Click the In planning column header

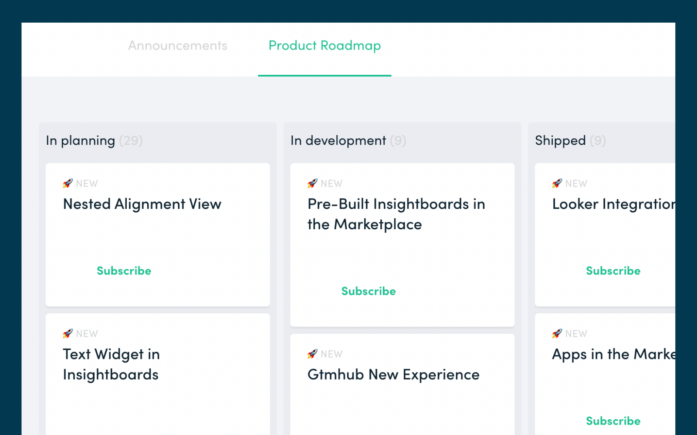81,141
